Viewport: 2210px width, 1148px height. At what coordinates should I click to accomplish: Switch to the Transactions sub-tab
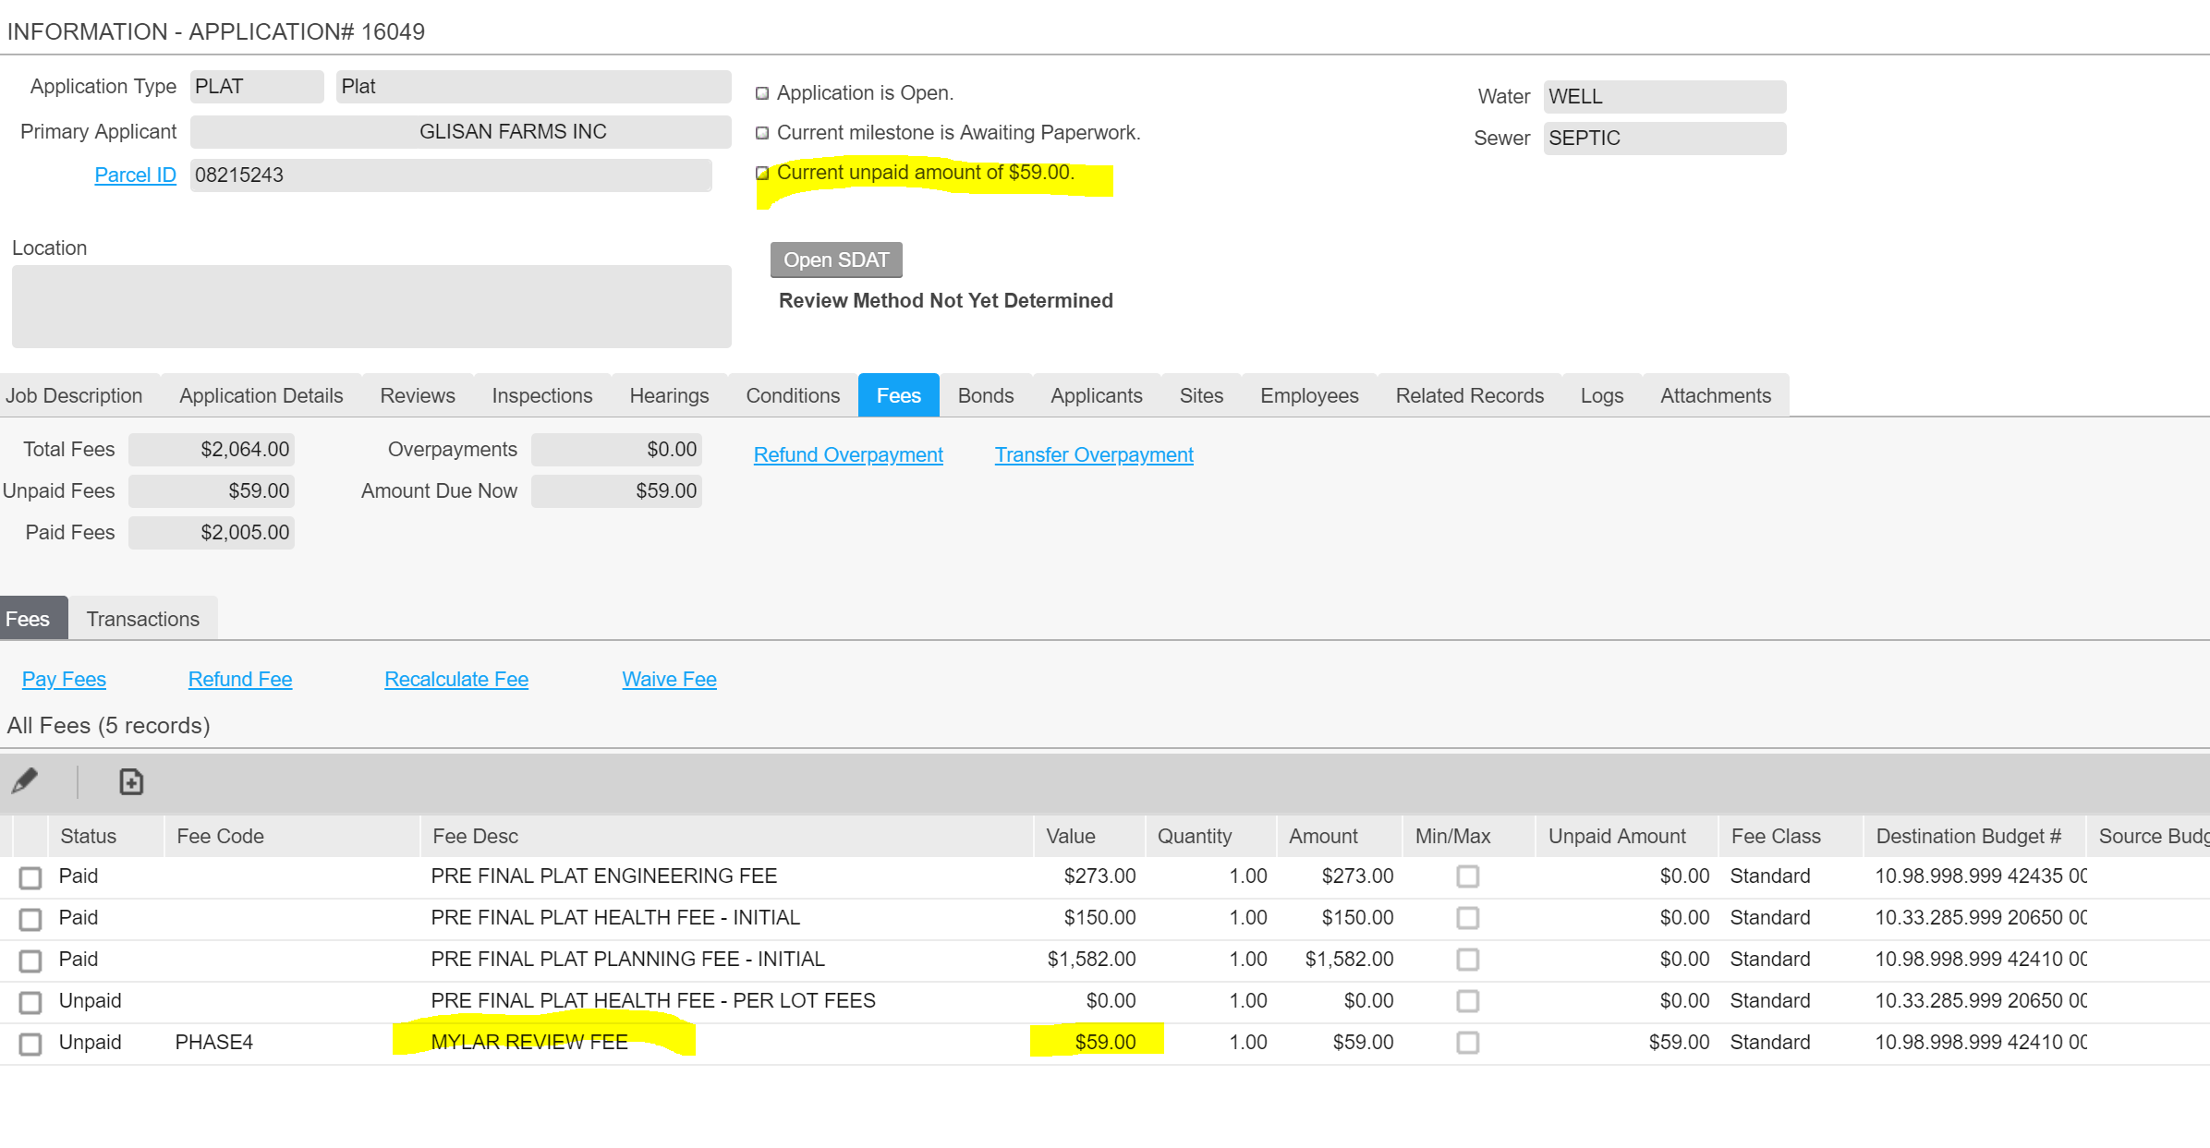[142, 619]
